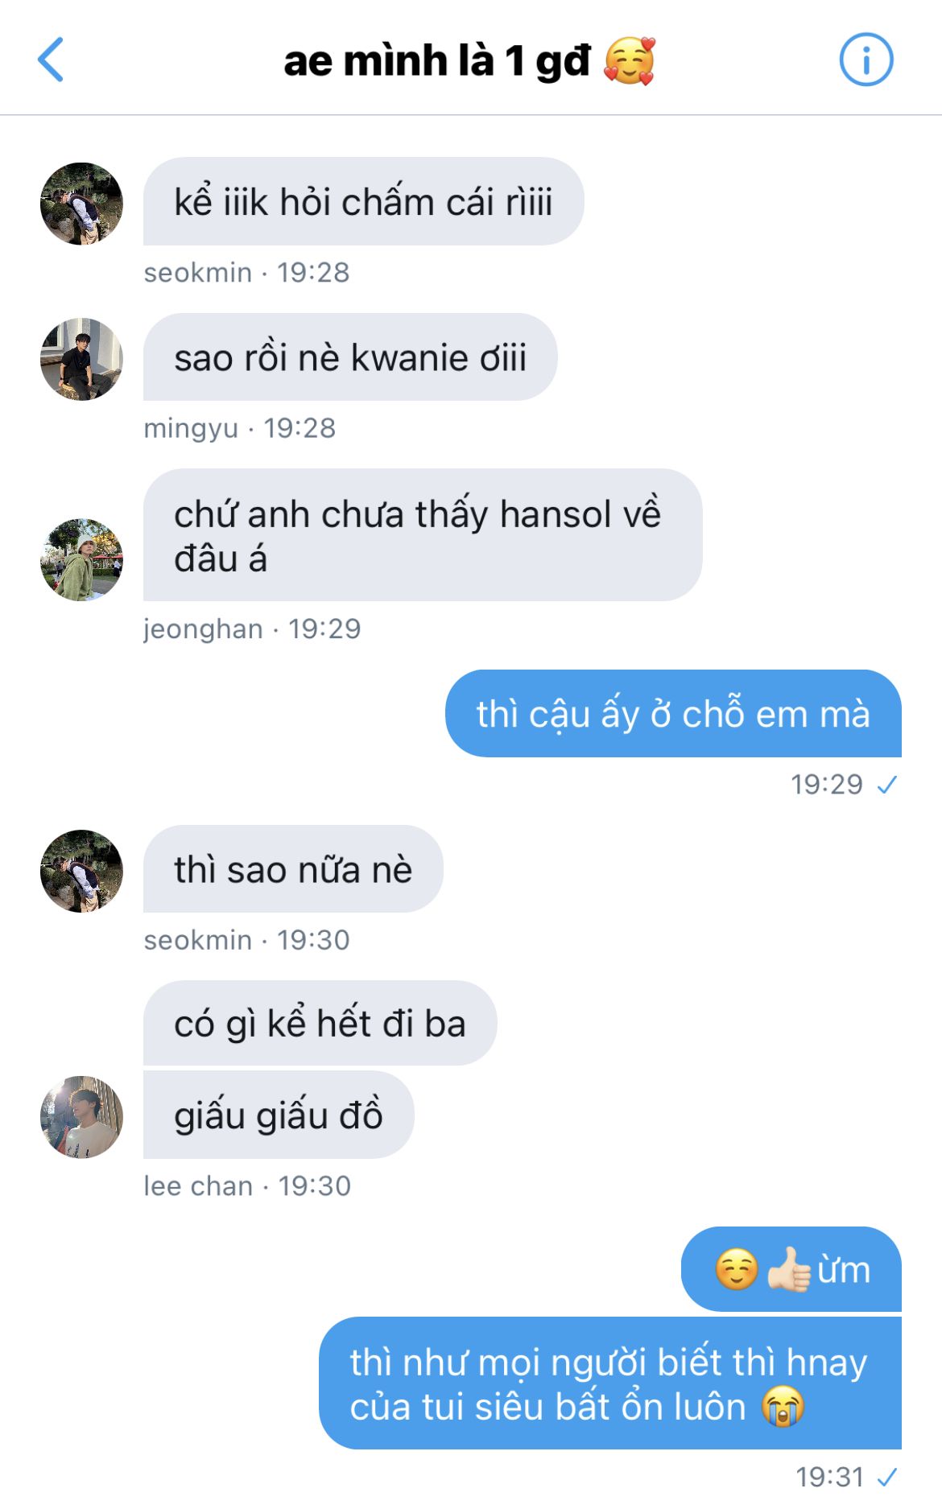This screenshot has width=942, height=1509.
Task: Select bubble 'thì sao nữa nè'
Action: pyautogui.click(x=293, y=868)
